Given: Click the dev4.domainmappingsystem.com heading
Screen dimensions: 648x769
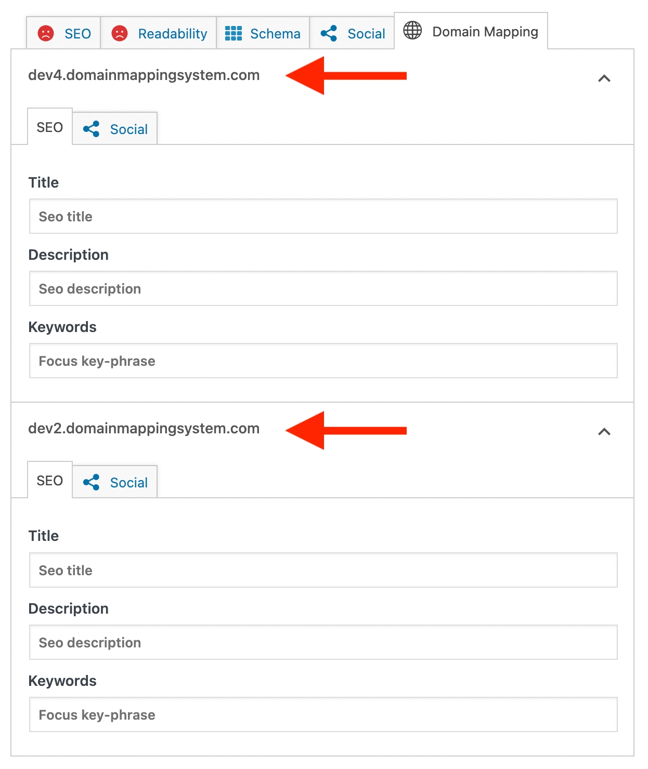Looking at the screenshot, I should [144, 75].
